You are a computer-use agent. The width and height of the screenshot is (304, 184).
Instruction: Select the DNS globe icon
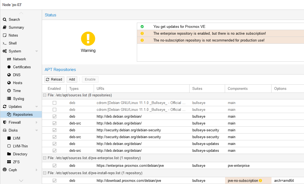(x=9, y=75)
